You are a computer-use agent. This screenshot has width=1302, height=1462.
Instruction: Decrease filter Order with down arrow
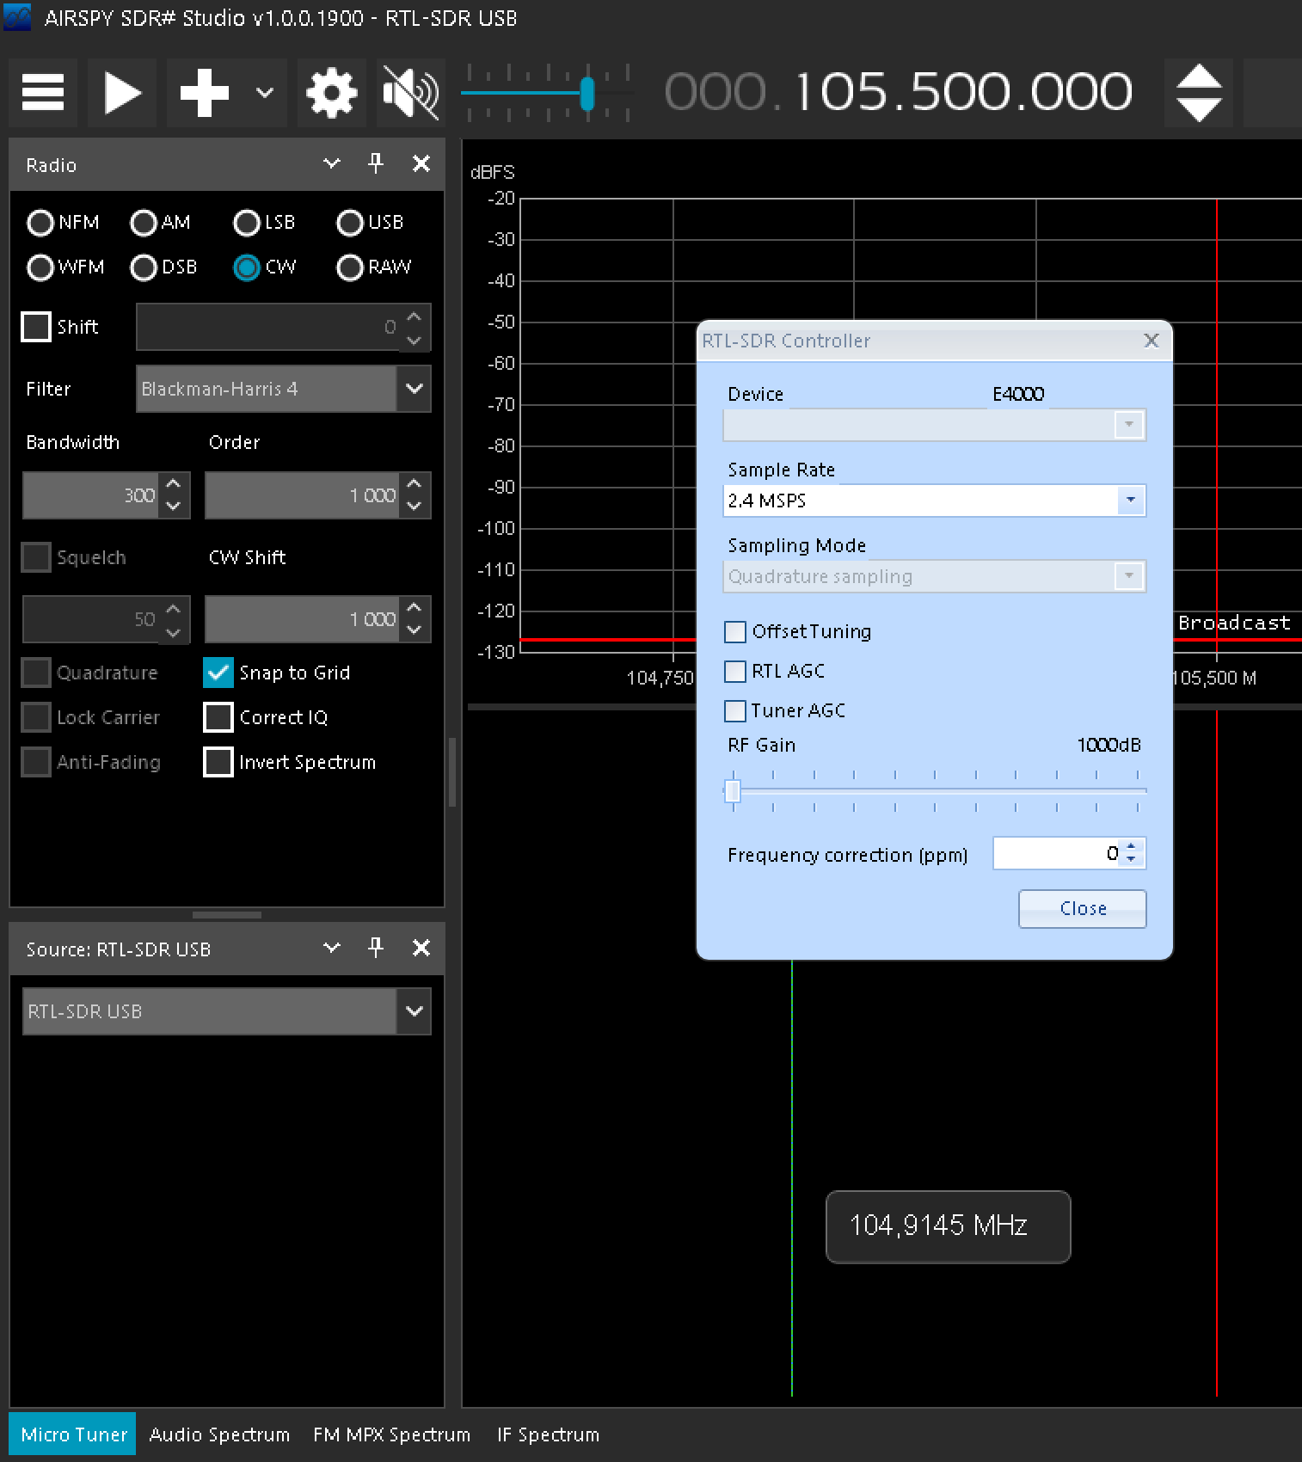(x=415, y=507)
